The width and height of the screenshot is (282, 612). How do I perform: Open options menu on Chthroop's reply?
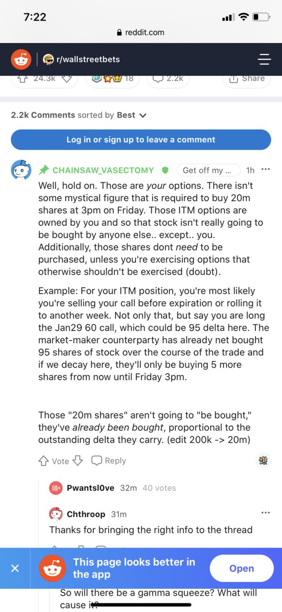266,513
